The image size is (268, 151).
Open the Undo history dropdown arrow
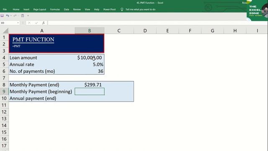click(x=11, y=16)
